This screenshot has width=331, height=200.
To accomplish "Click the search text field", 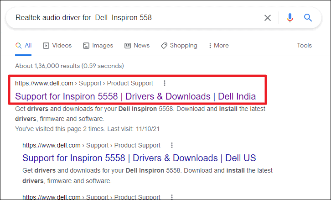I will point(135,18).
